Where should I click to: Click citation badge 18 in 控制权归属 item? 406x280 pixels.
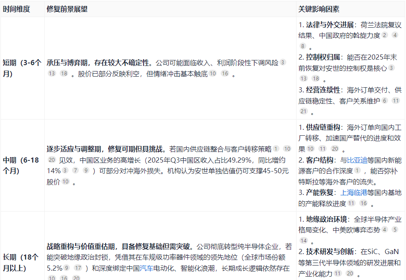(x=315, y=77)
